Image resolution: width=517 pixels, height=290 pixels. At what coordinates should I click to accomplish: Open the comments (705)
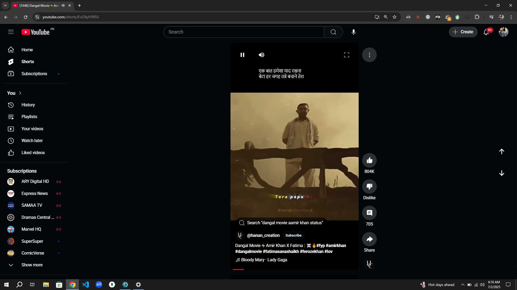point(369,213)
